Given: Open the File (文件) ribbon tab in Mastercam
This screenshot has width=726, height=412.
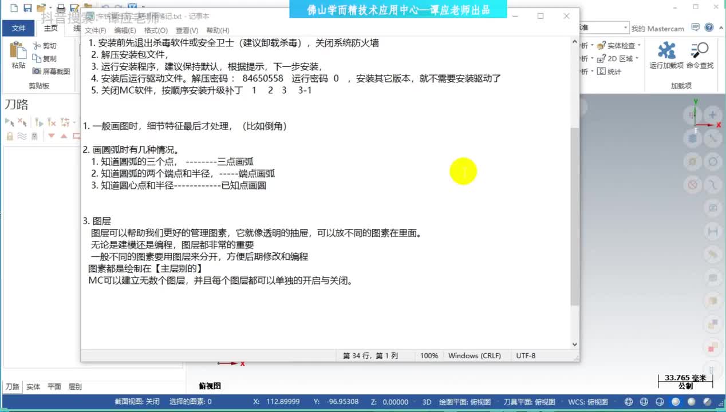Looking at the screenshot, I should 18,28.
